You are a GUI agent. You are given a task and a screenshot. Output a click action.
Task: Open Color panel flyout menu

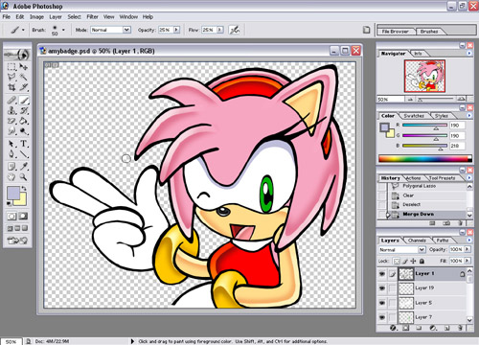pyautogui.click(x=469, y=115)
